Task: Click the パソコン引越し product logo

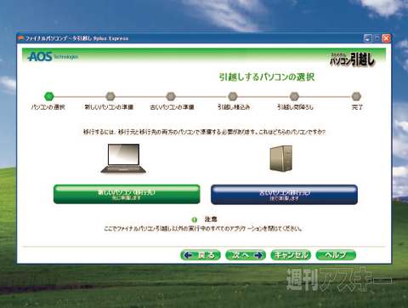Action: point(353,60)
